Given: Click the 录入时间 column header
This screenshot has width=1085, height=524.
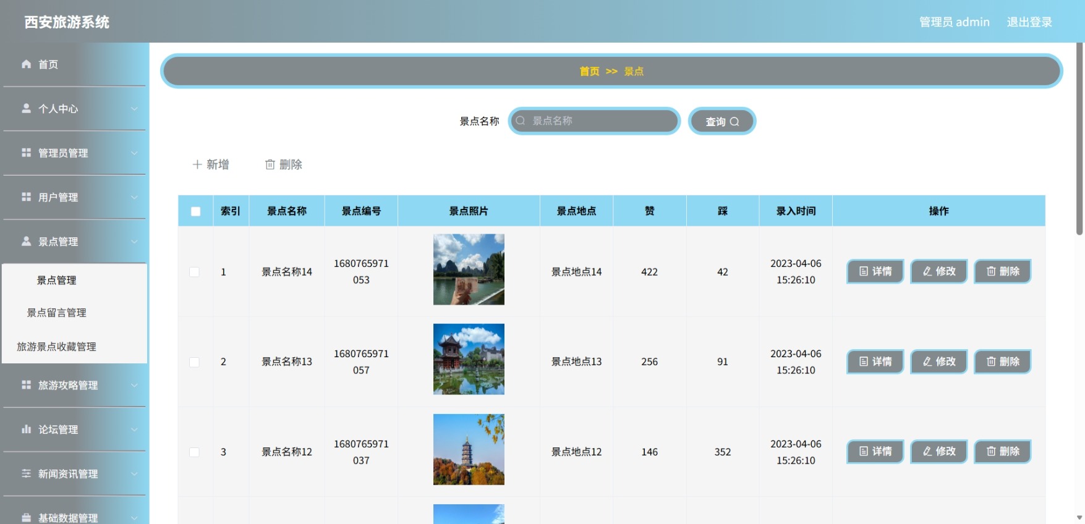Looking at the screenshot, I should 796,211.
